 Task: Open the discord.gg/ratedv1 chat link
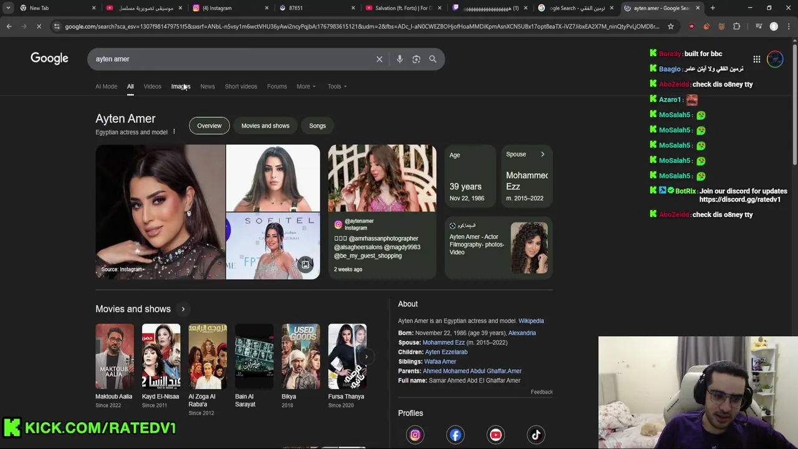739,200
